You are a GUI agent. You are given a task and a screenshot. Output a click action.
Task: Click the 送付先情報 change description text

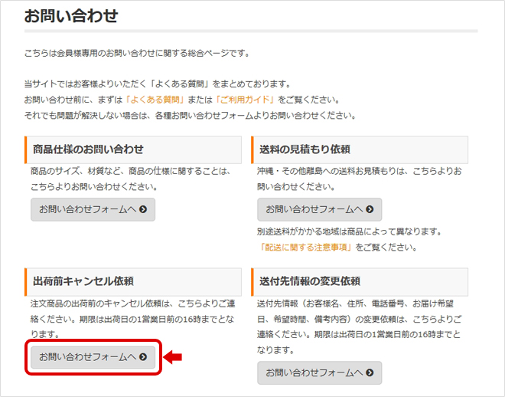[360, 326]
